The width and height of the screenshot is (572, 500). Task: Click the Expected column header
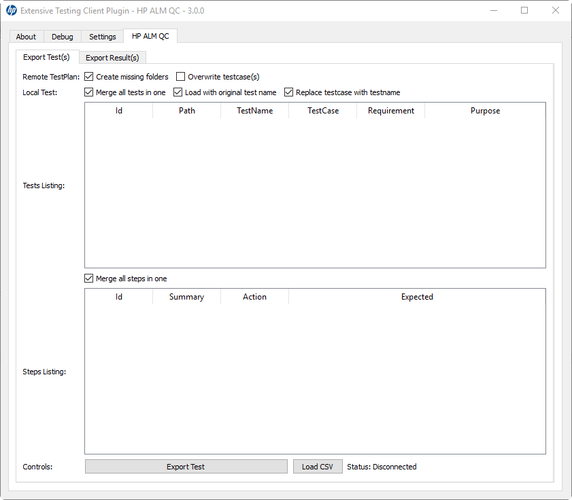click(417, 297)
